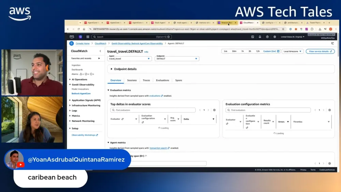Click View service details button
This screenshot has height=192, width=341.
(320, 51)
